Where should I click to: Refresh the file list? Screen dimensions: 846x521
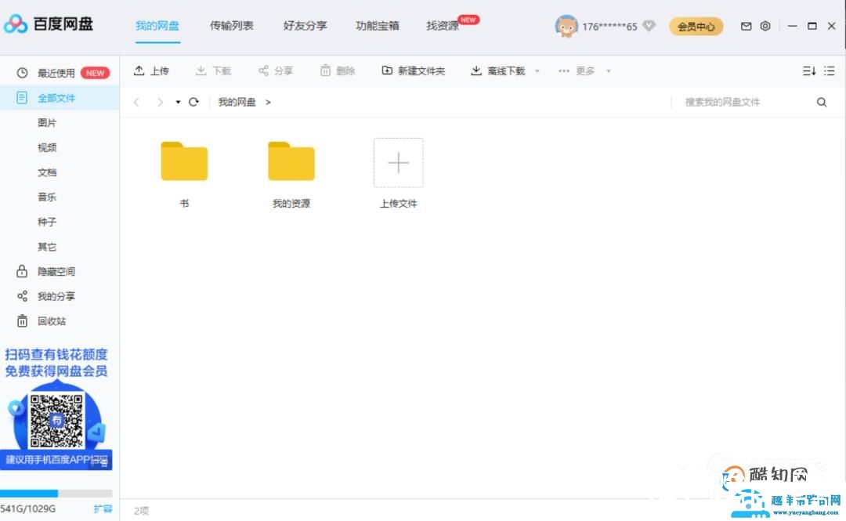click(193, 102)
